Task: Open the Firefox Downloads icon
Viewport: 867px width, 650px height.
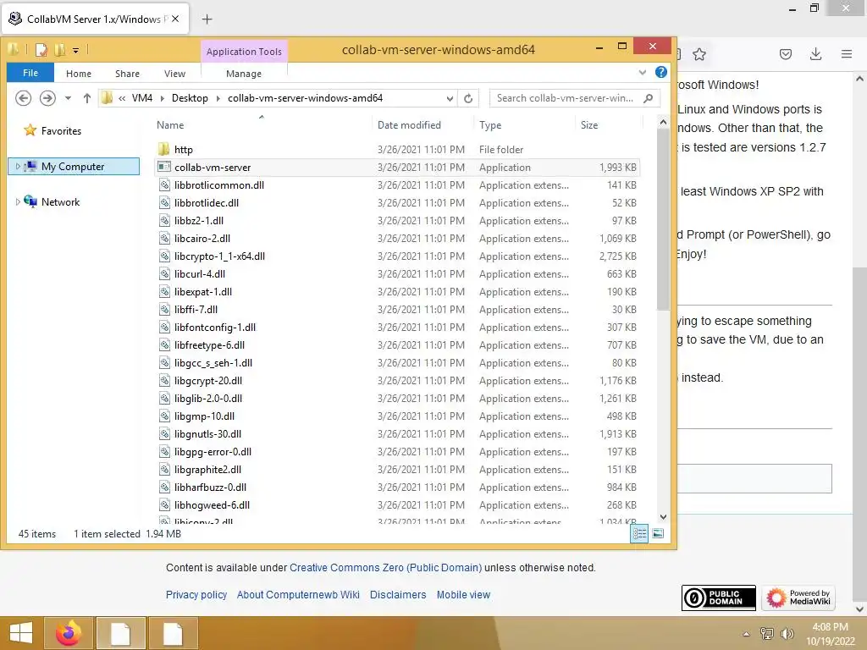Action: (x=815, y=54)
